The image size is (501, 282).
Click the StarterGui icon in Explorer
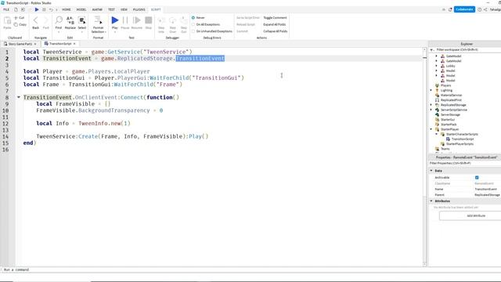pyautogui.click(x=437, y=120)
